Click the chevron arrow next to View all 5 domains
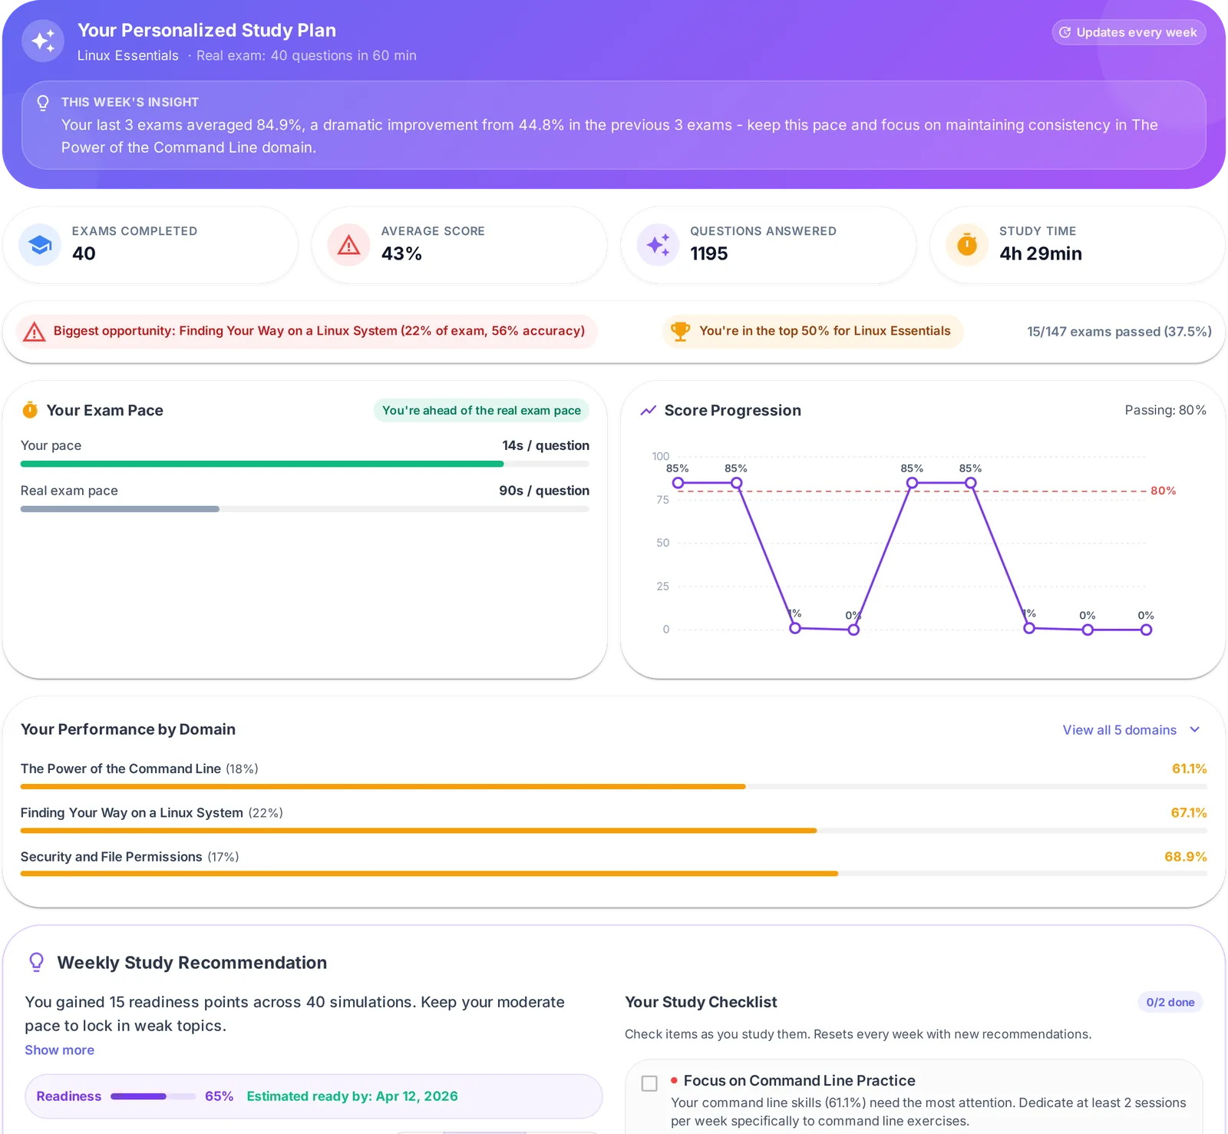 coord(1194,729)
